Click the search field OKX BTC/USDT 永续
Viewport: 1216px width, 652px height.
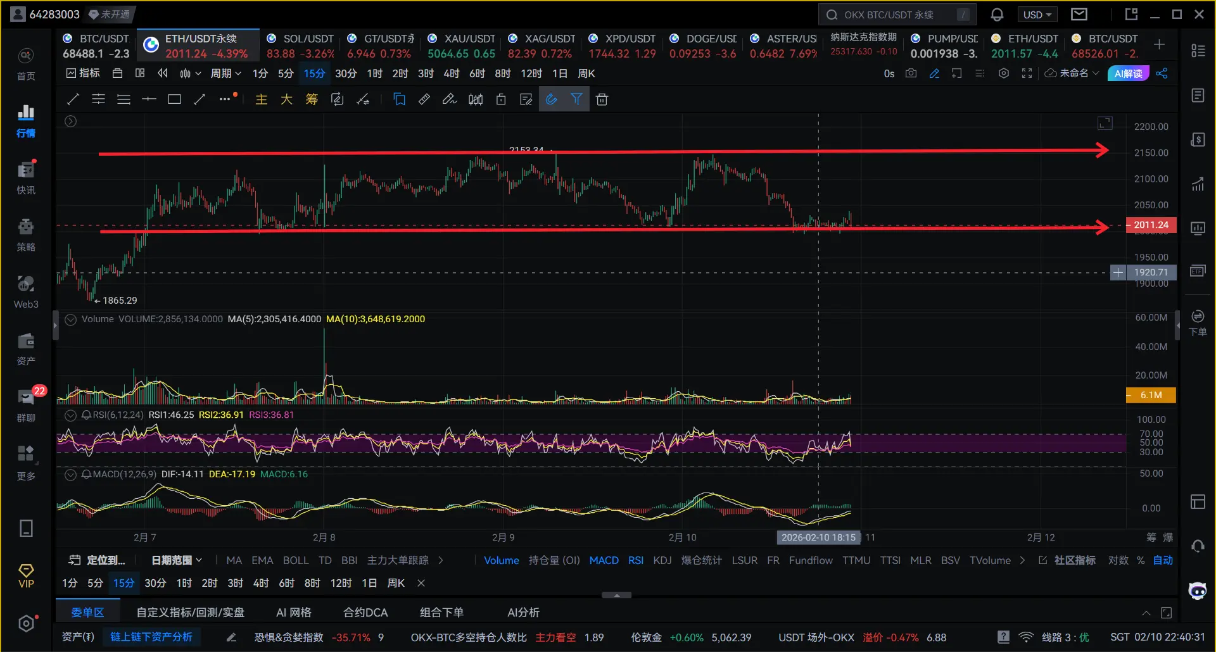(896, 15)
